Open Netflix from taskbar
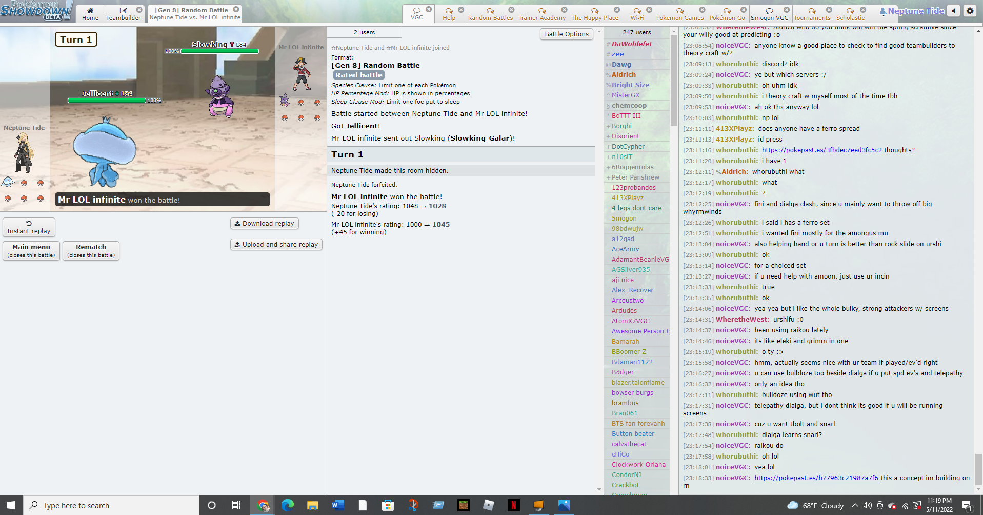Screen dimensions: 983x515 point(513,505)
